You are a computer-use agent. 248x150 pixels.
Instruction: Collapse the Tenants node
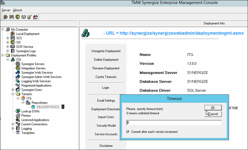coord(13,94)
